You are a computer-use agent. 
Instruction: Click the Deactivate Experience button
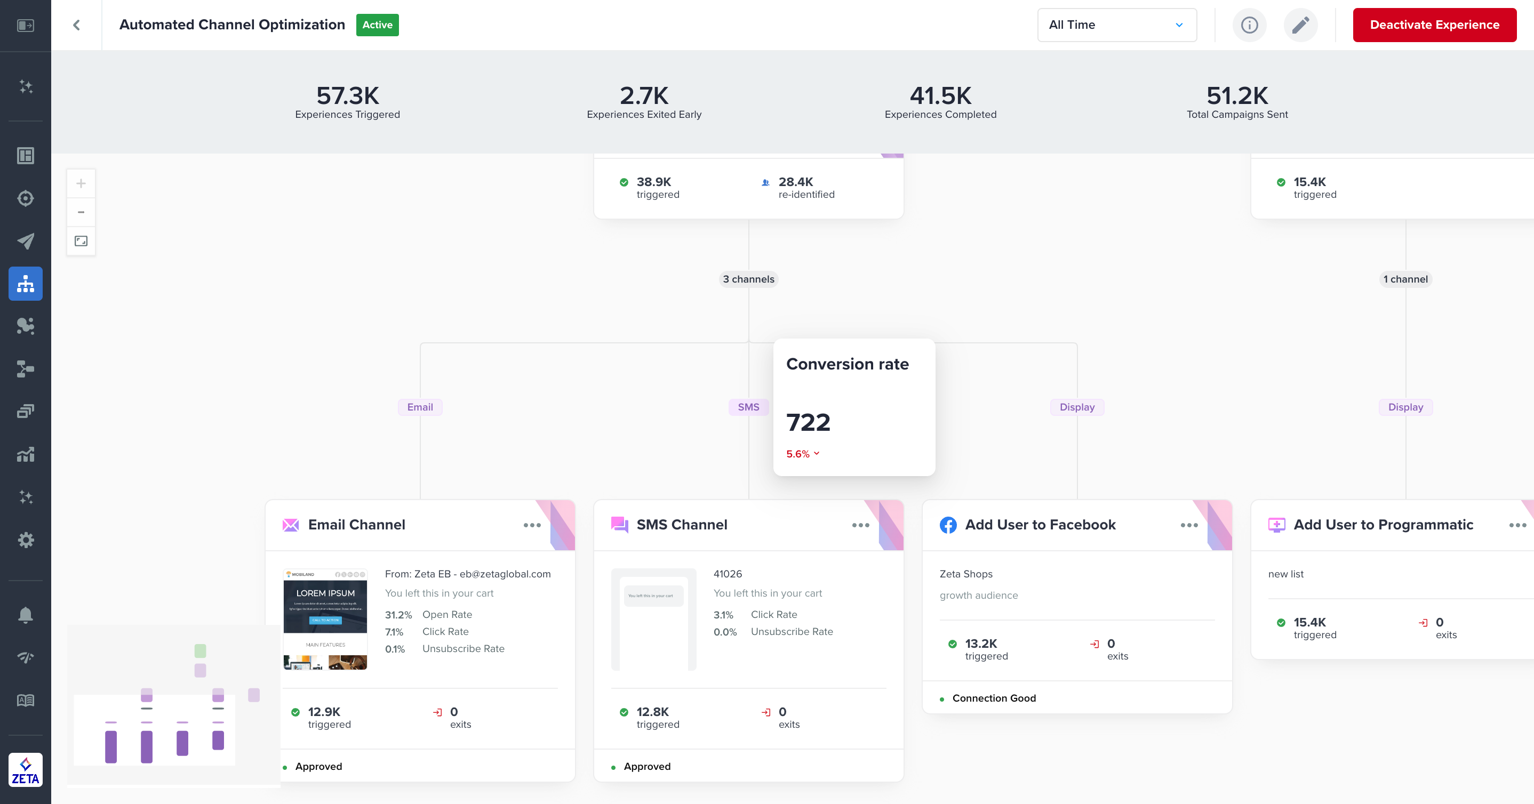[1435, 25]
